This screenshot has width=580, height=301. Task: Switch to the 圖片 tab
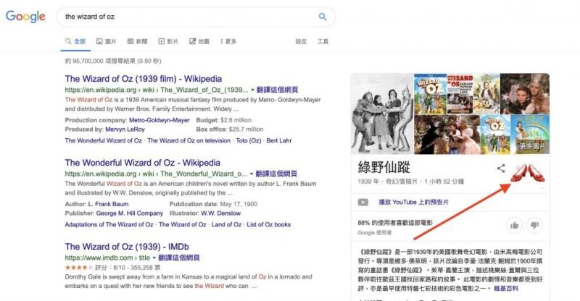tap(106, 41)
